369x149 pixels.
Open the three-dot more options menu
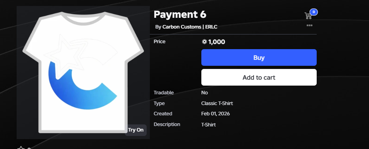point(310,25)
